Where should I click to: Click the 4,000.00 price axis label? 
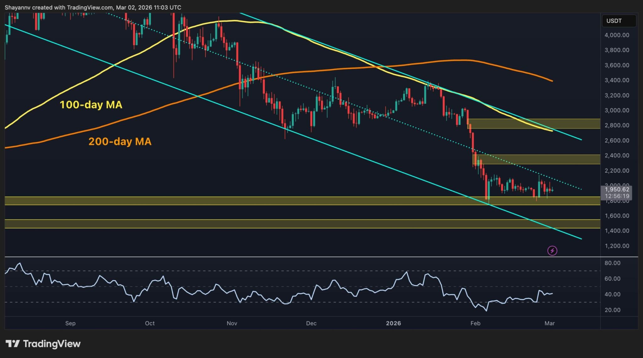(617, 35)
